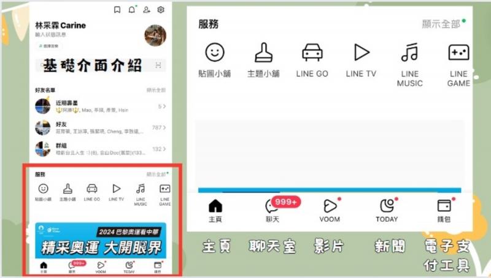The height and width of the screenshot is (278, 491).
Task: Open the 近期壽星 avatar thumbnail
Action: point(43,106)
